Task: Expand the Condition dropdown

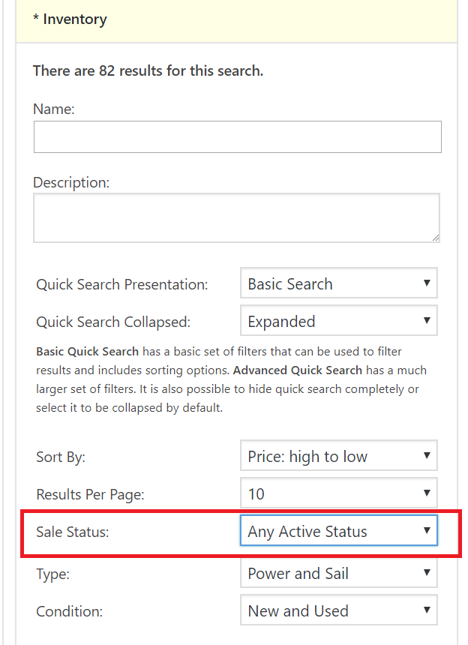Action: [339, 611]
